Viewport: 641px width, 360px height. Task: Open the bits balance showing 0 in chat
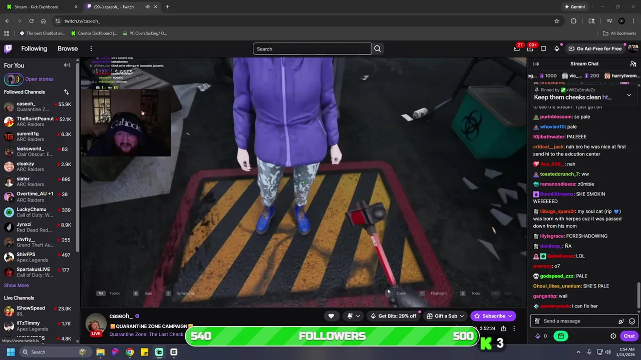coord(541,336)
